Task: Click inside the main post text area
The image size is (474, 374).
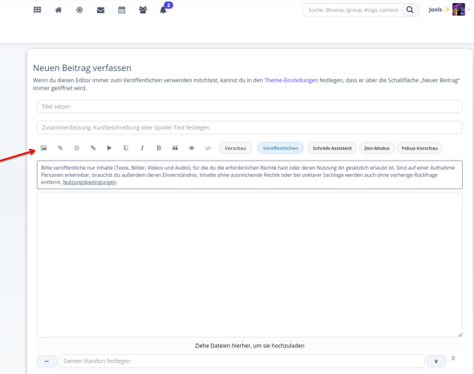Action: click(250, 264)
